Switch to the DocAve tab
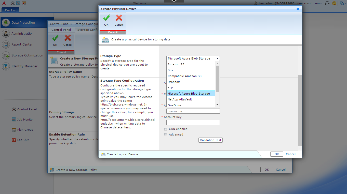The image size is (347, 194). [10, 10]
